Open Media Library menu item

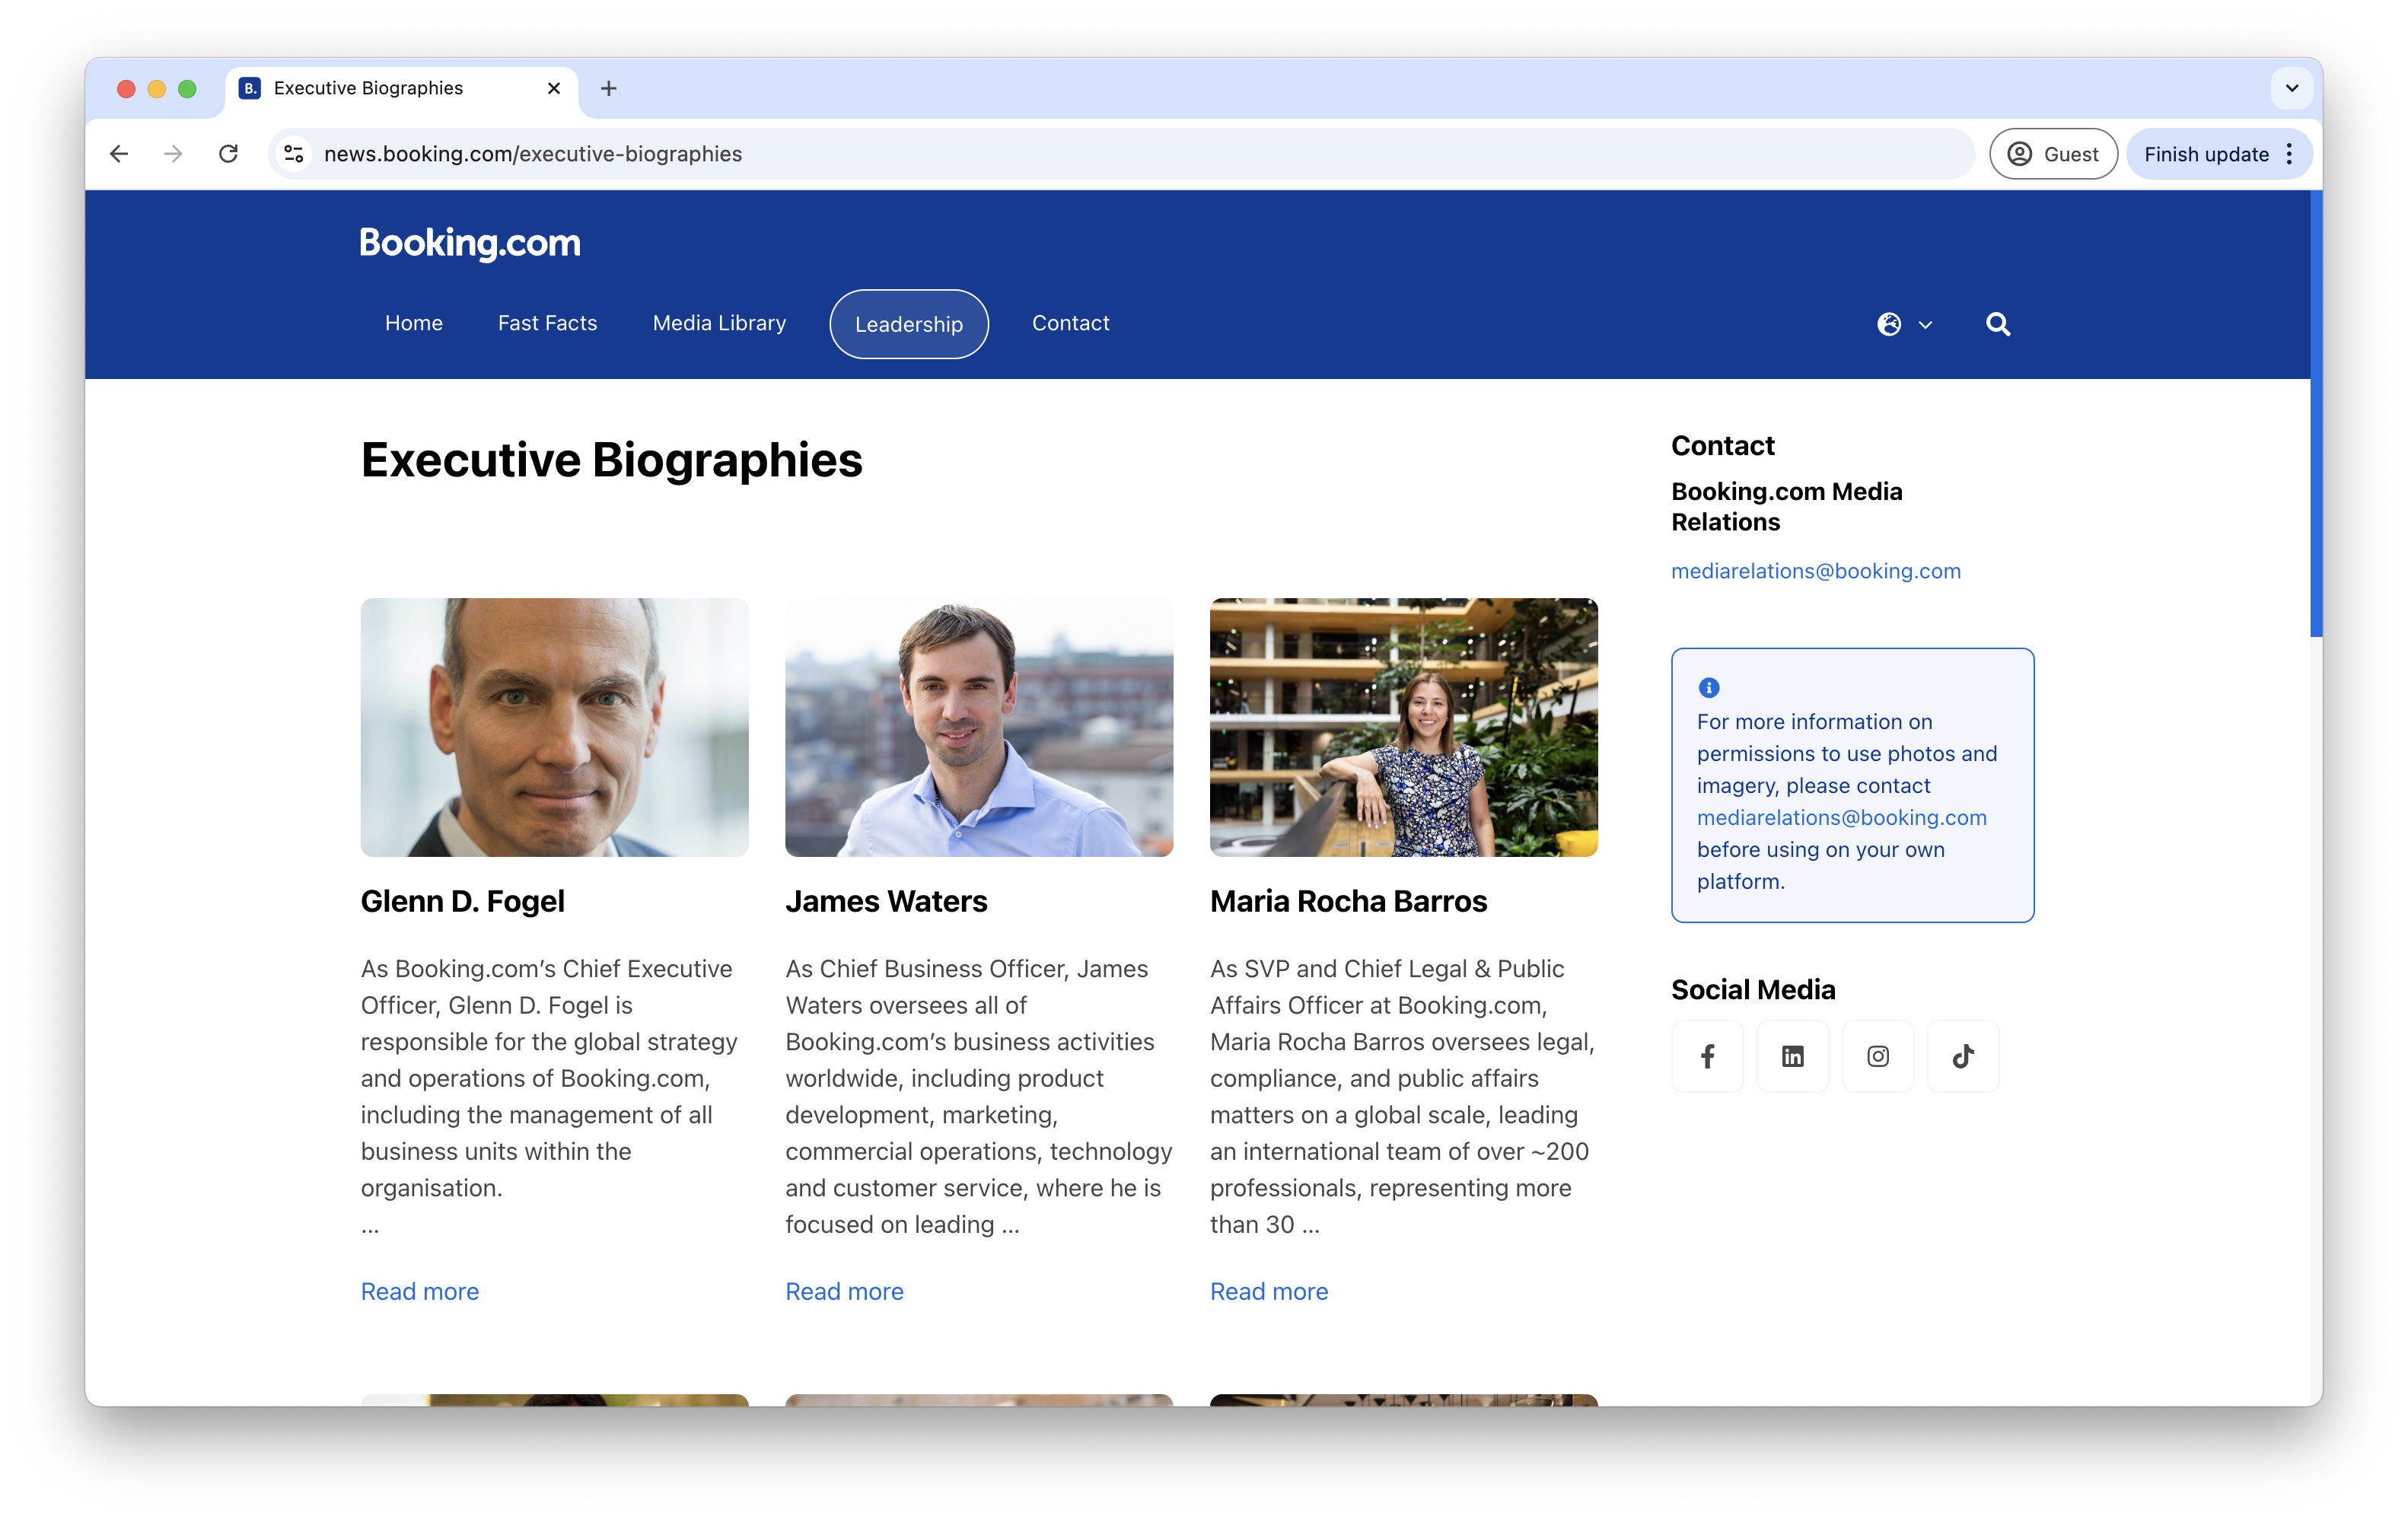click(719, 323)
